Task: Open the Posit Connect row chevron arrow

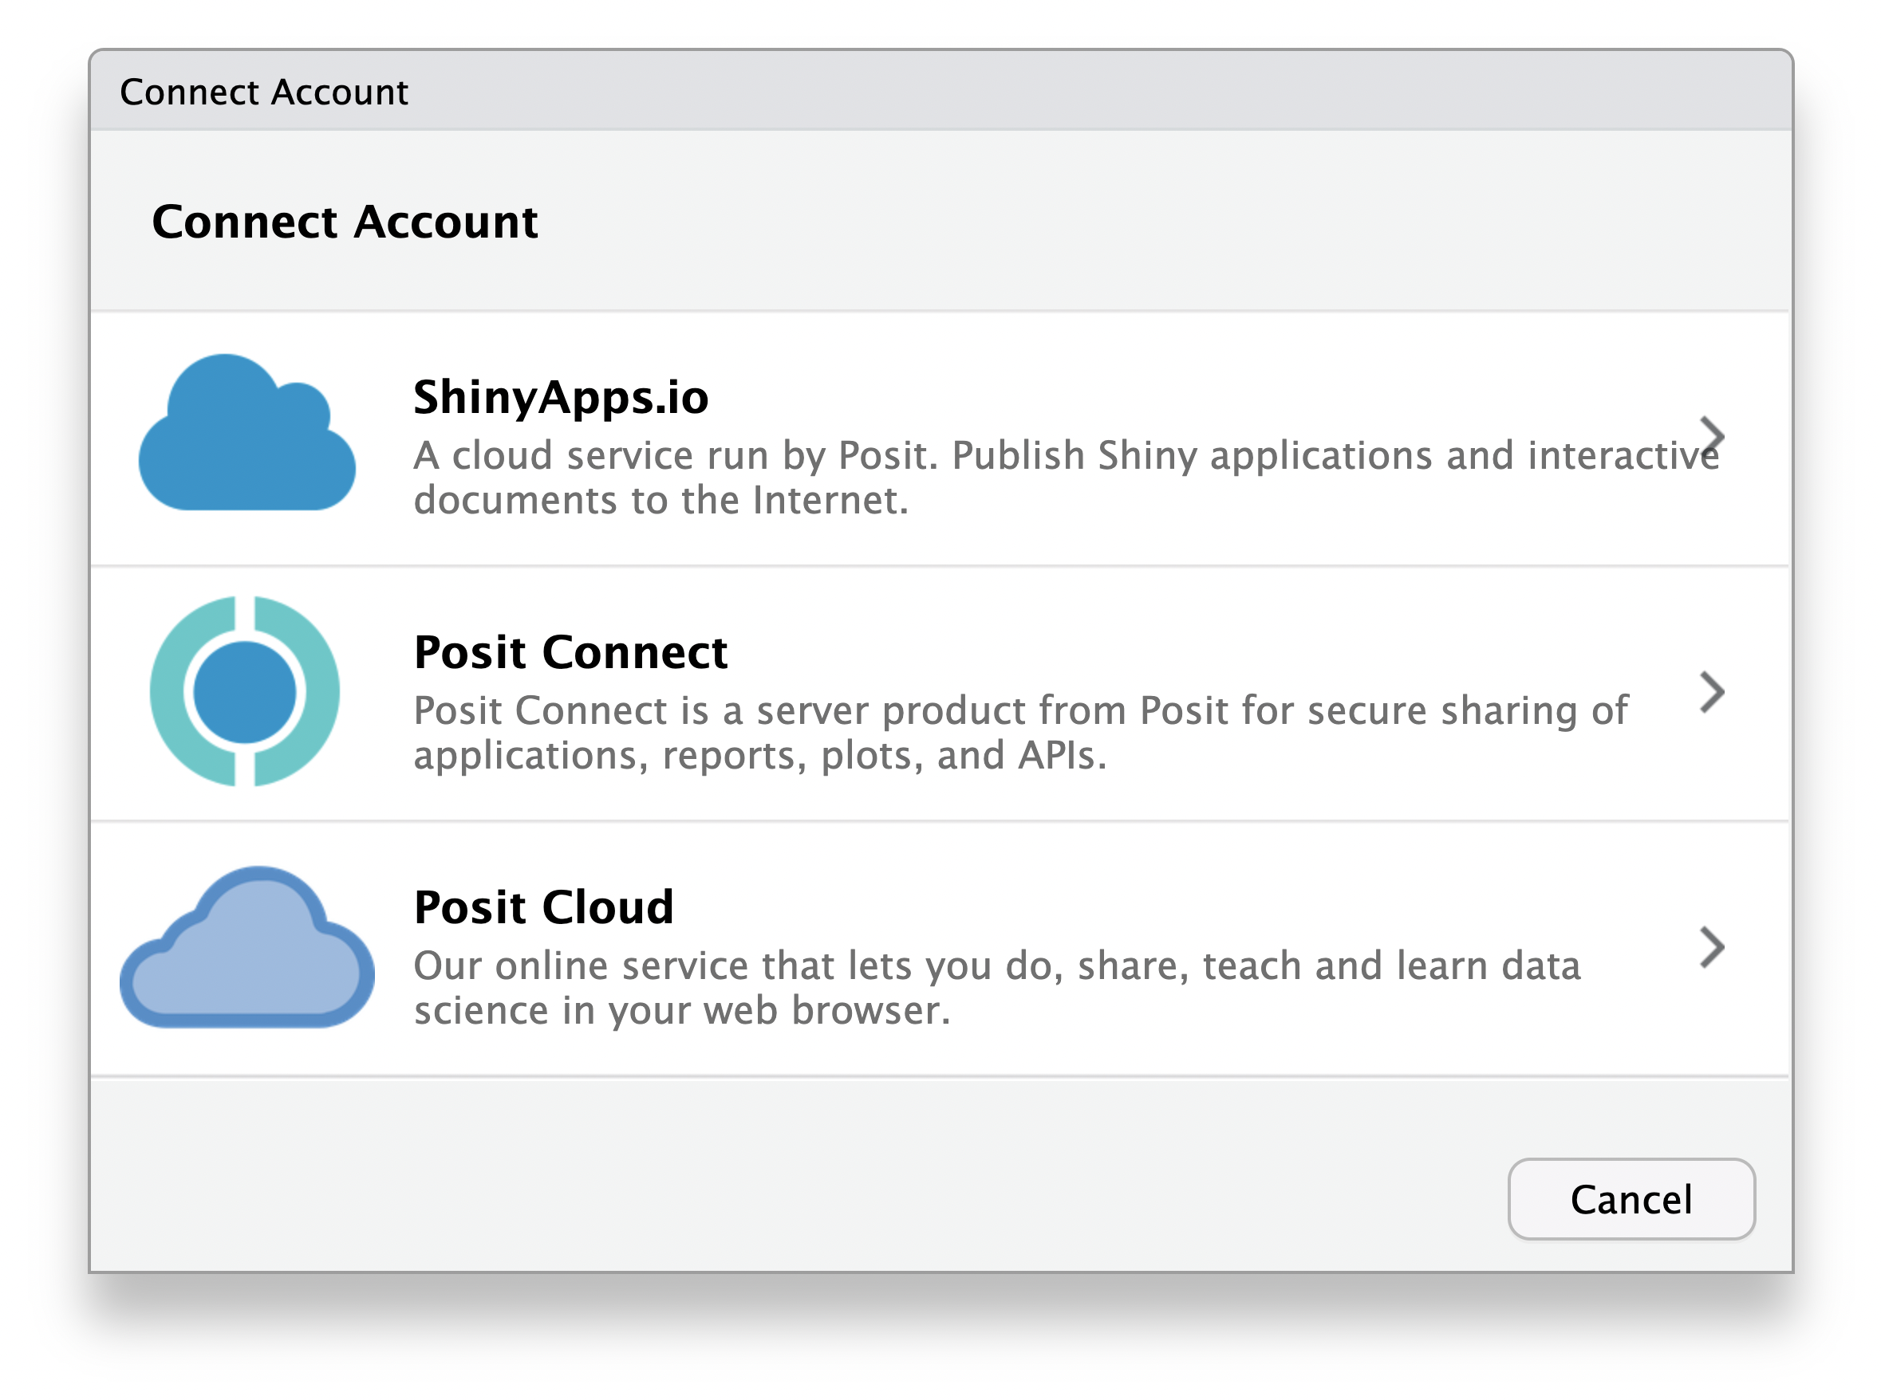Action: [x=1711, y=692]
